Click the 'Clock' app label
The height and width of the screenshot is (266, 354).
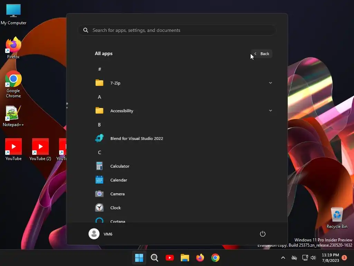pos(115,208)
